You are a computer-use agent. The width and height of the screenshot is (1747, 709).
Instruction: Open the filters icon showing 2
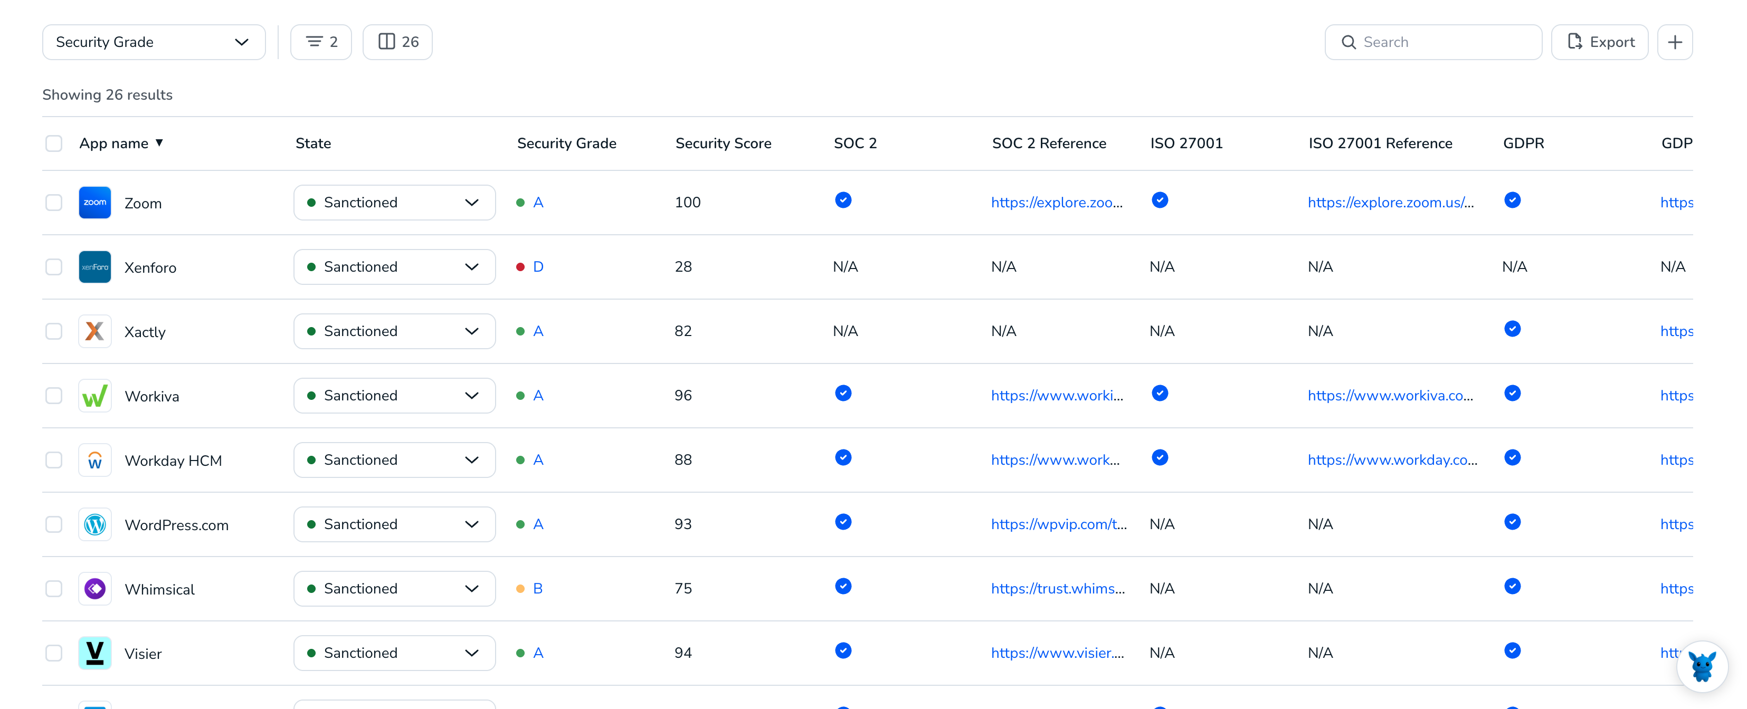[x=321, y=42]
